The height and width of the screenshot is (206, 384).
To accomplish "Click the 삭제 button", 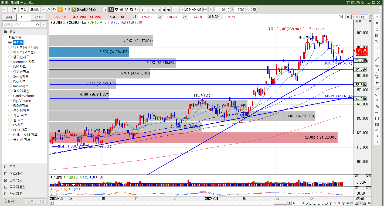I will [41, 201].
